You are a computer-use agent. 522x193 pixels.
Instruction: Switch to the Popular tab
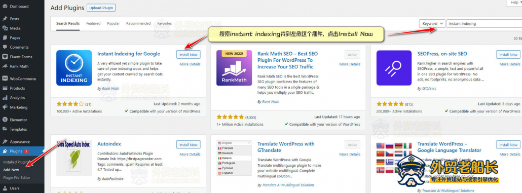[x=113, y=24]
